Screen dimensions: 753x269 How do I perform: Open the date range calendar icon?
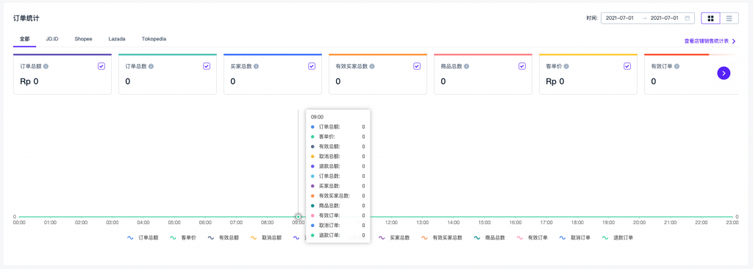click(688, 18)
